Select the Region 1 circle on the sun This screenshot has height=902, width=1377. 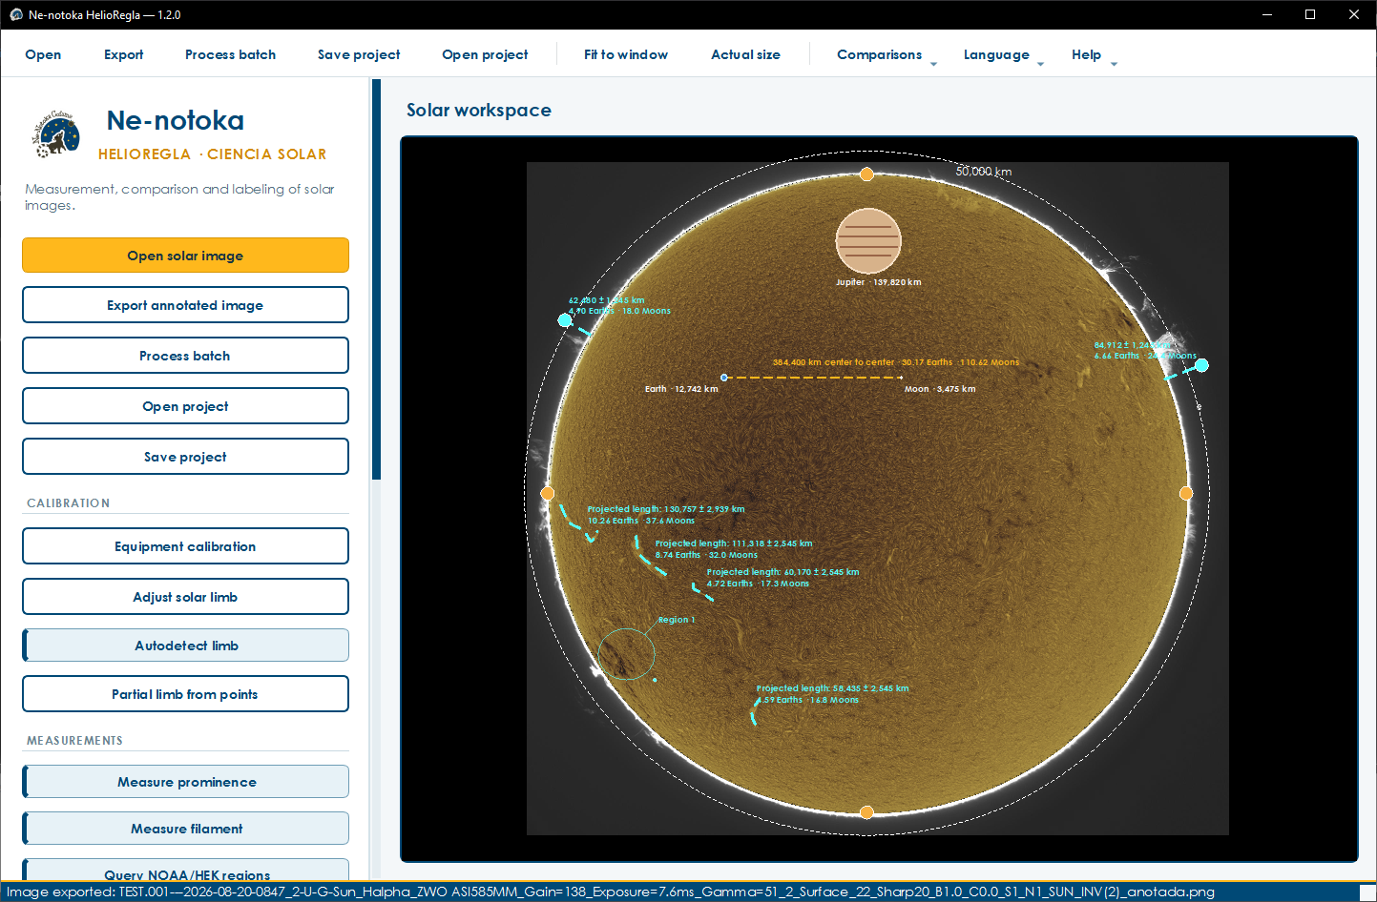pyautogui.click(x=626, y=654)
